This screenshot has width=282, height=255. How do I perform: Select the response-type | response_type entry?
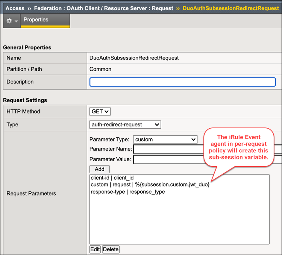127,192
